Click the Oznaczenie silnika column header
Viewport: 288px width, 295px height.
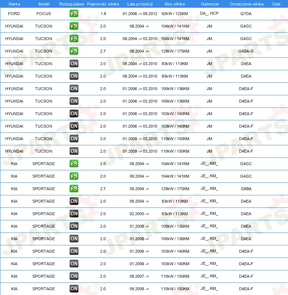tap(246, 4)
